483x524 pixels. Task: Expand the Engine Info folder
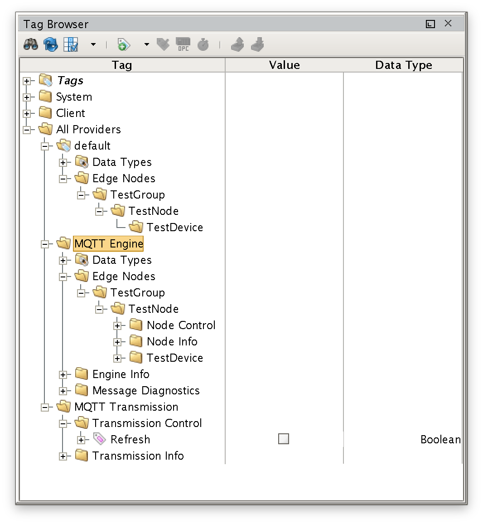63,374
